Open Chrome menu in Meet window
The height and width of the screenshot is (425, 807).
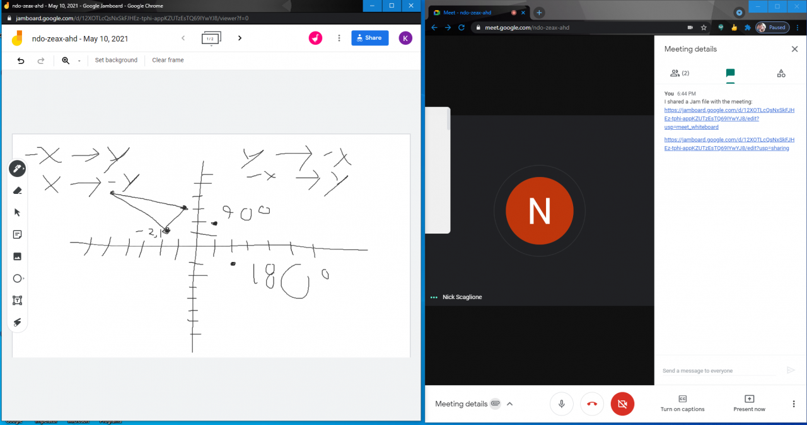tap(798, 28)
